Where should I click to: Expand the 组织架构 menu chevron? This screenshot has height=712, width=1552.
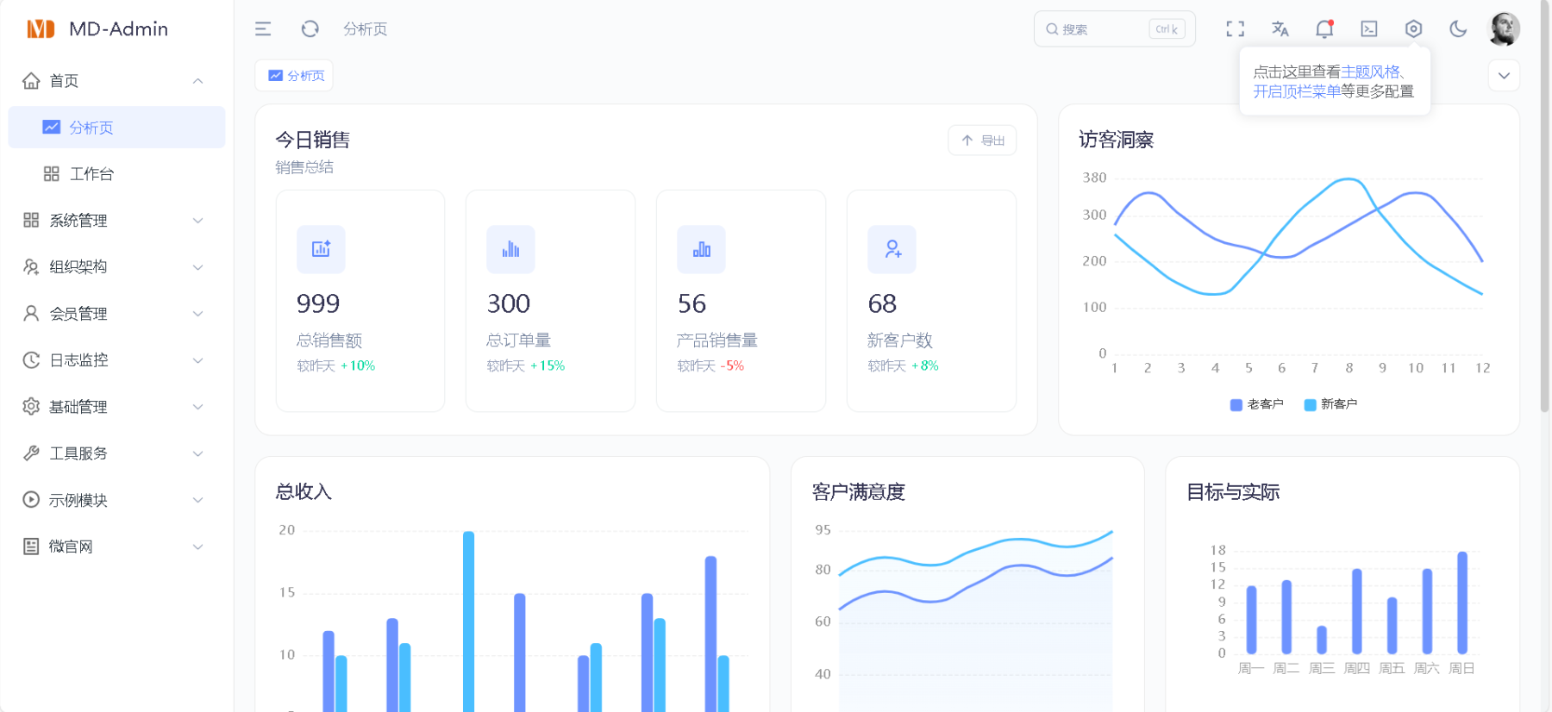(198, 267)
